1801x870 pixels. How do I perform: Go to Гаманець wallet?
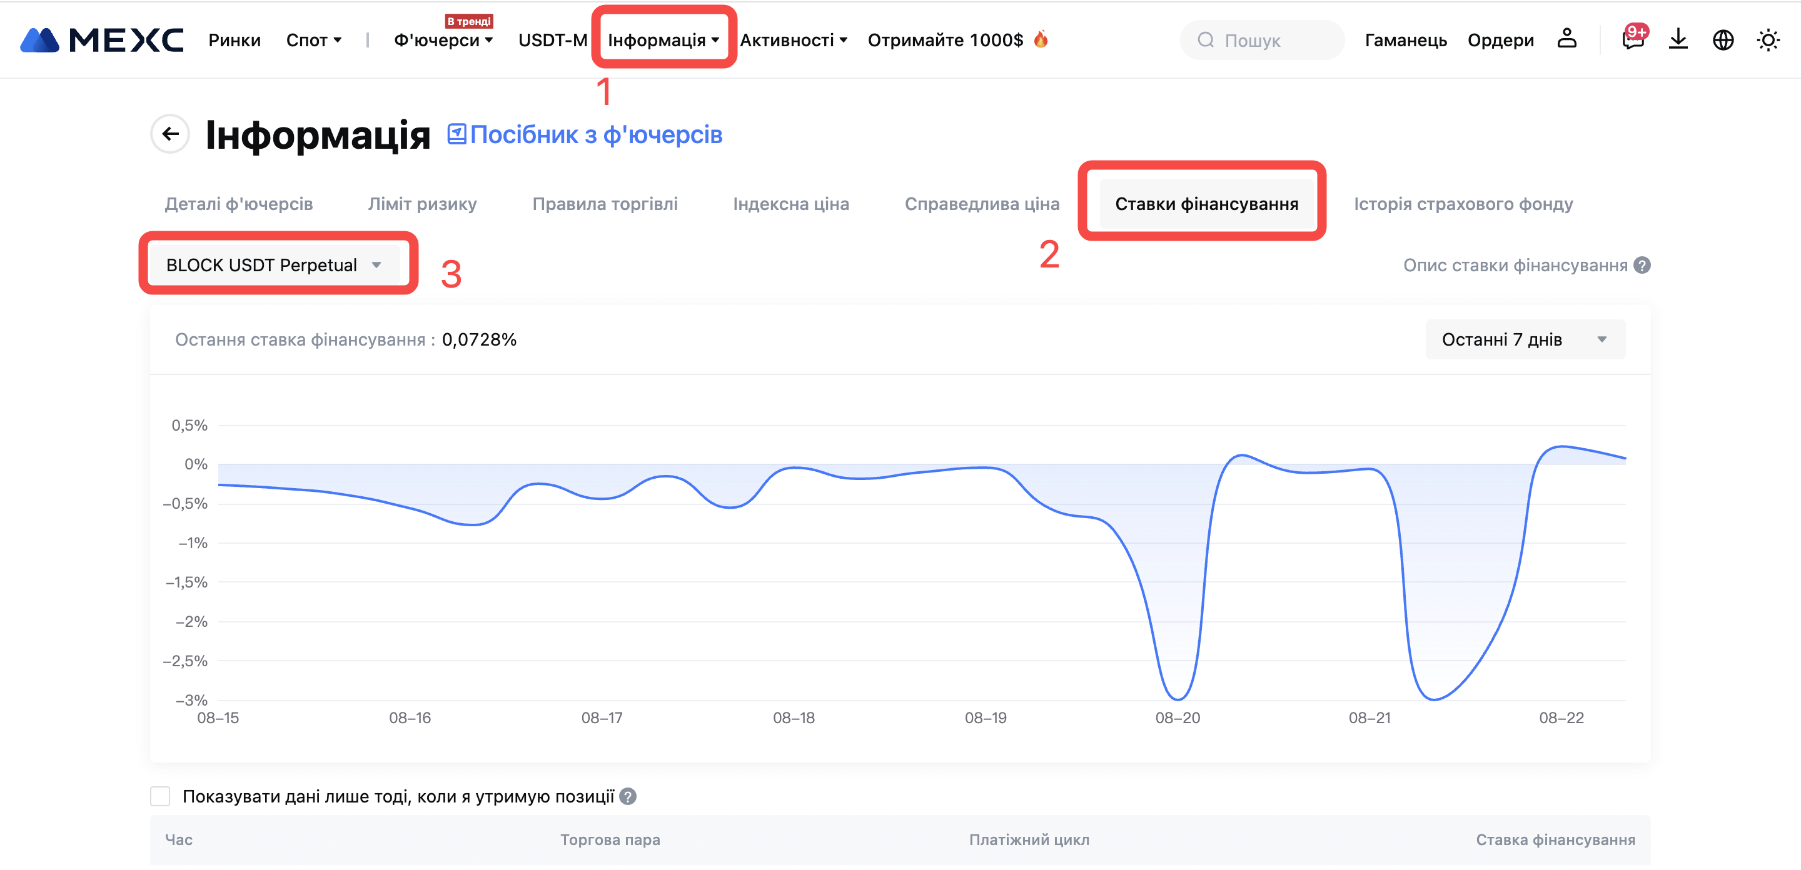pyautogui.click(x=1405, y=40)
